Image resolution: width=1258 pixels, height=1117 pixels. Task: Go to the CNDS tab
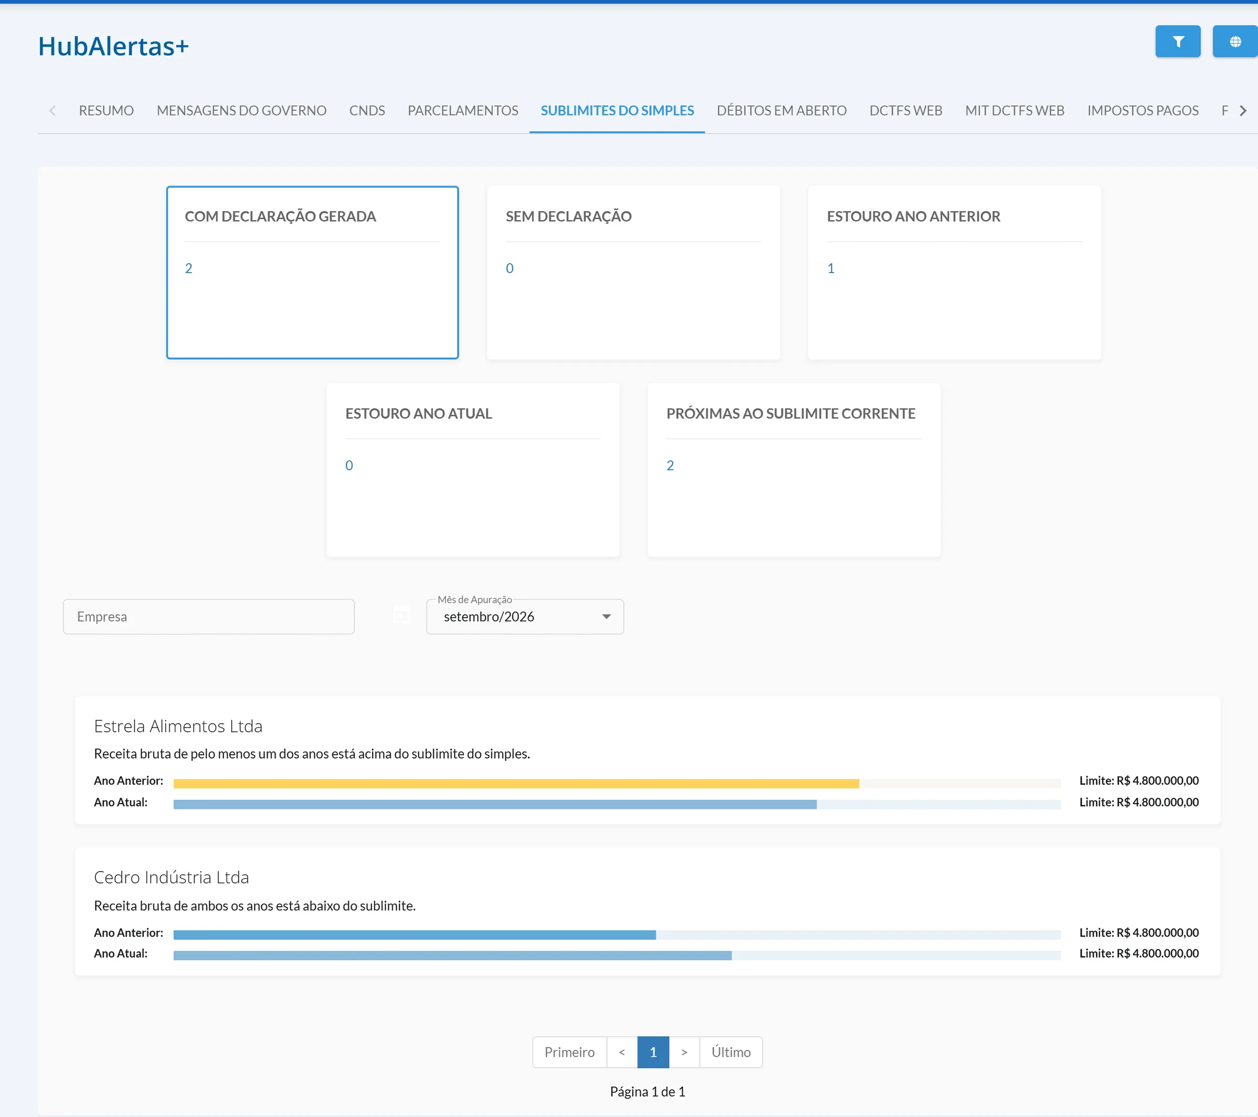pos(367,111)
